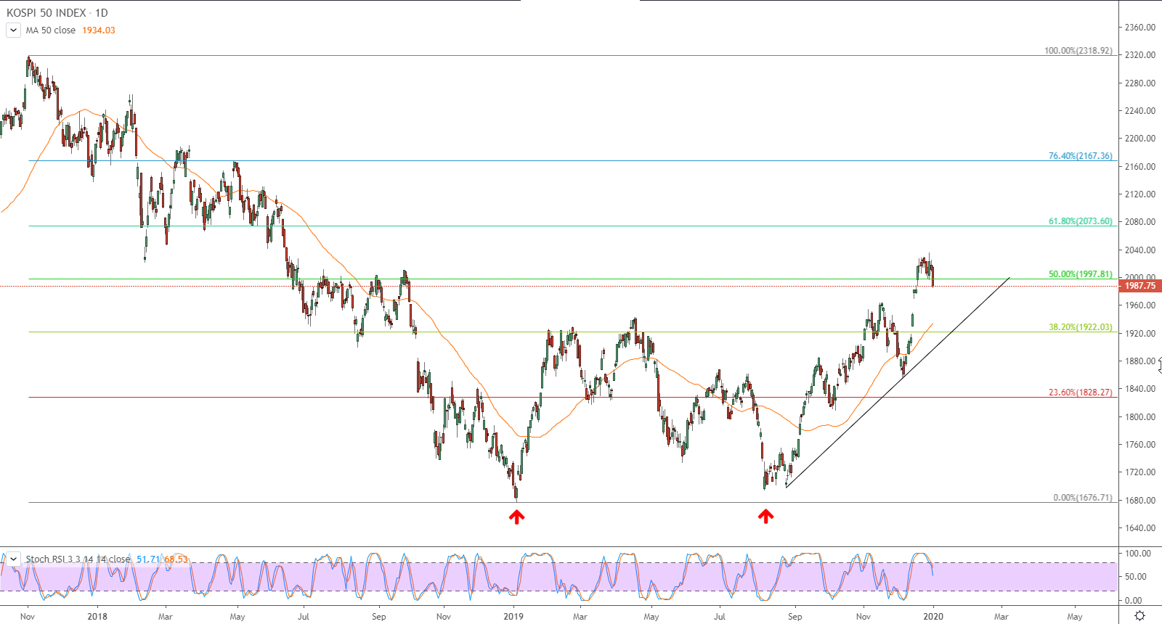Click price axis value 1680.00
This screenshot has height=624, width=1162.
coord(1140,501)
